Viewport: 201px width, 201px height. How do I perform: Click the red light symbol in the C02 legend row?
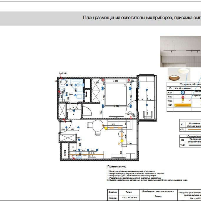point(182,97)
